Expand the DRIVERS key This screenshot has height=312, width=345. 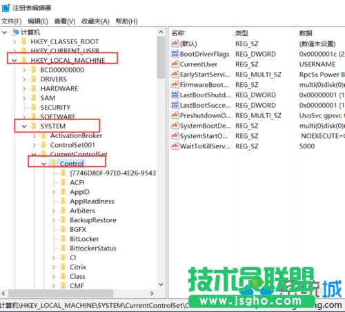(x=24, y=79)
